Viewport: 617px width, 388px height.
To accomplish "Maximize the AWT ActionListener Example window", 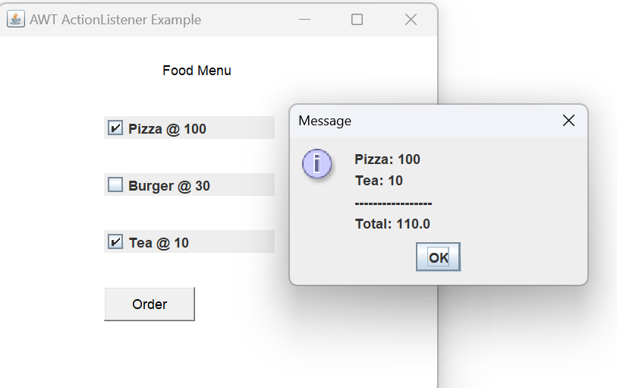I will [357, 20].
